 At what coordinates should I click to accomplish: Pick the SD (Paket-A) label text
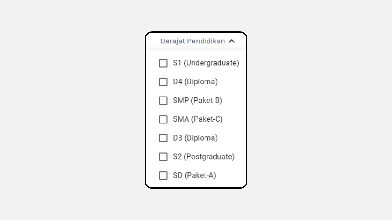(x=194, y=175)
